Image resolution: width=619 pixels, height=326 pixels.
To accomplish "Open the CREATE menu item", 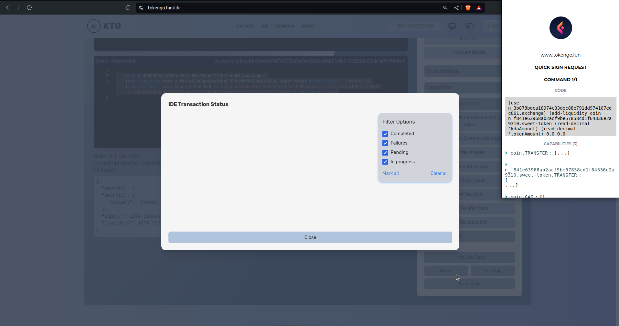I will (245, 26).
